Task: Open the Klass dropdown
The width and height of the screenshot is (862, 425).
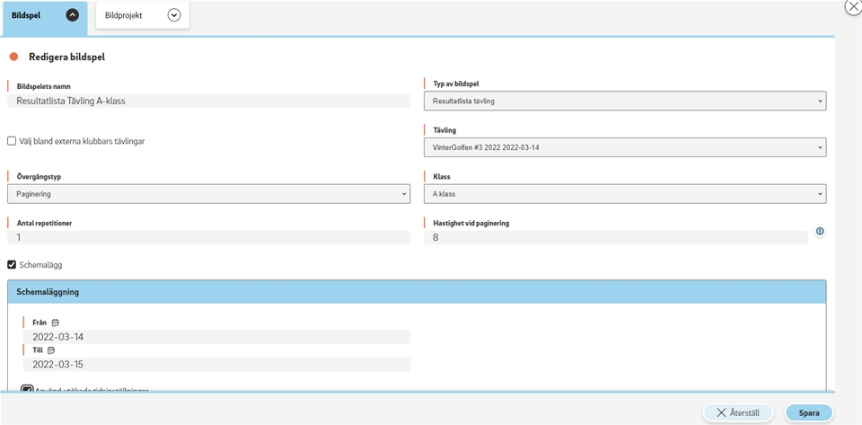Action: [x=624, y=194]
